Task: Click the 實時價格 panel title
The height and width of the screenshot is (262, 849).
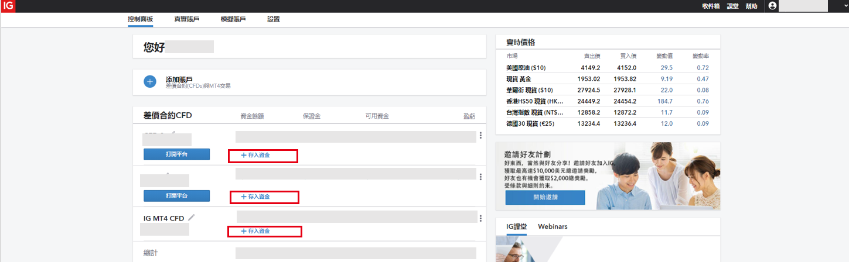Action: coord(520,43)
